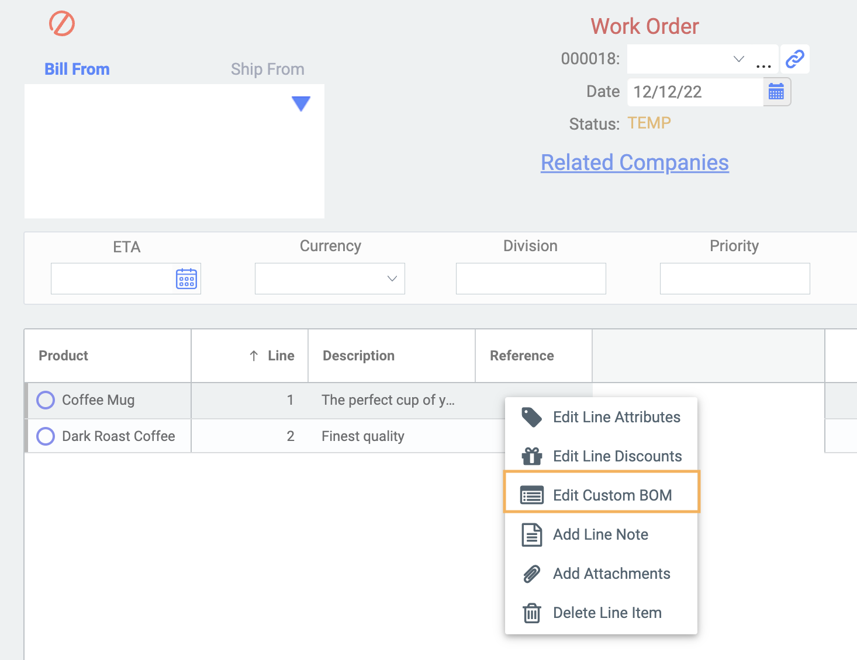
Task: Click the Line column header
Action: pos(250,356)
